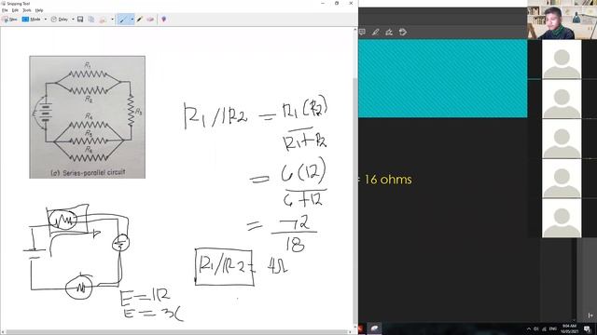
Task: Expand the Mode dropdown arrow
Action: (46, 19)
